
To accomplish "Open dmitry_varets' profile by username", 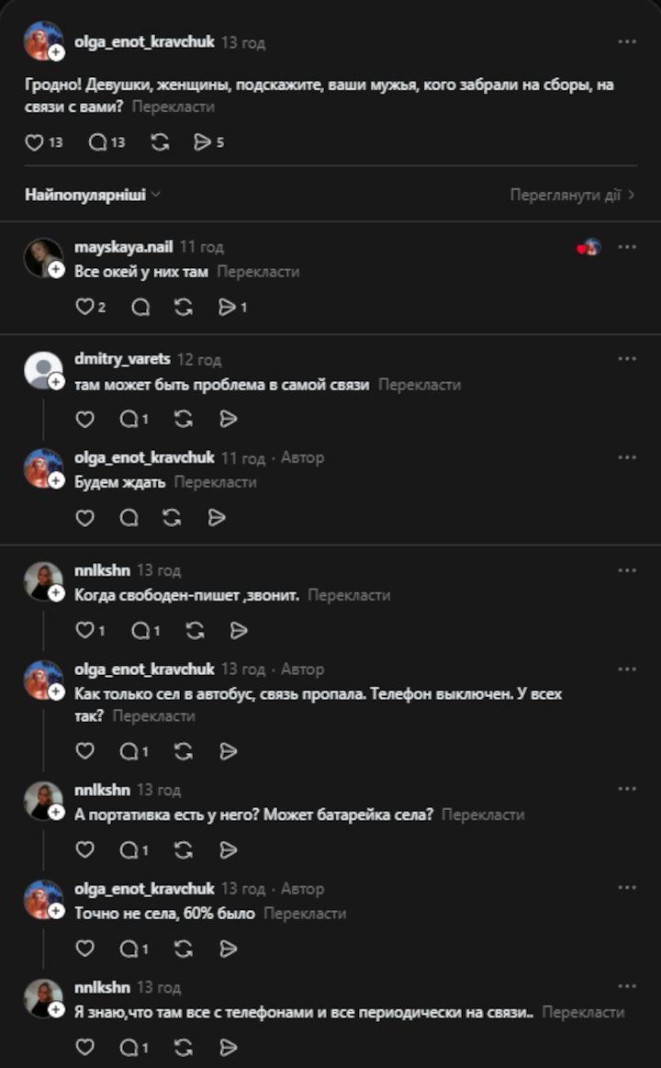I will [122, 359].
